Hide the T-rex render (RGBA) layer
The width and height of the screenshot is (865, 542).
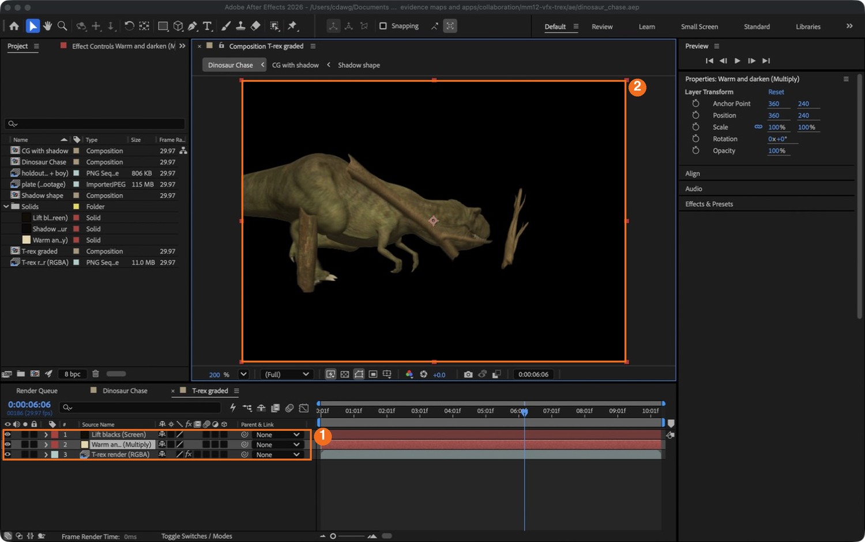coord(7,454)
